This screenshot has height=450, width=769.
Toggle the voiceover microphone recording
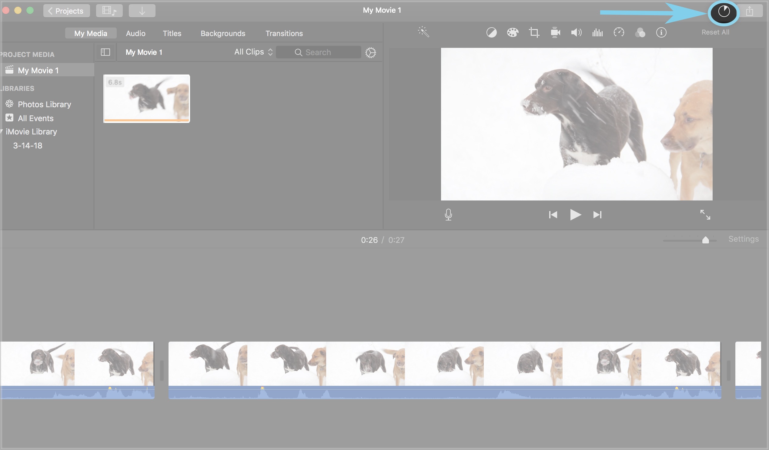pos(448,215)
